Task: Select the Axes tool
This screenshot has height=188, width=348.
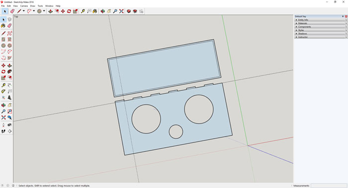Action: [x=3, y=97]
